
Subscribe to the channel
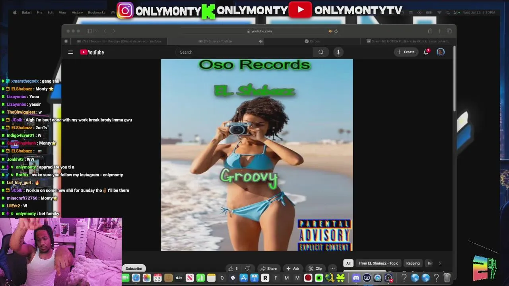click(x=134, y=269)
